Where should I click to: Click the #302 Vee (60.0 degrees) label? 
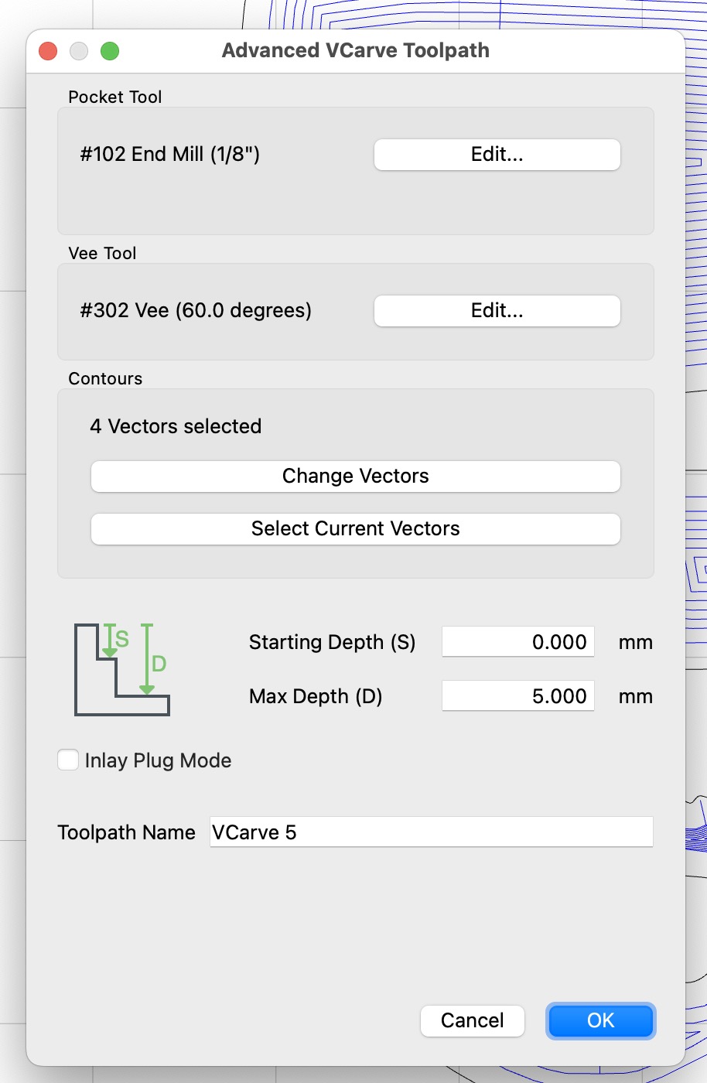(196, 310)
